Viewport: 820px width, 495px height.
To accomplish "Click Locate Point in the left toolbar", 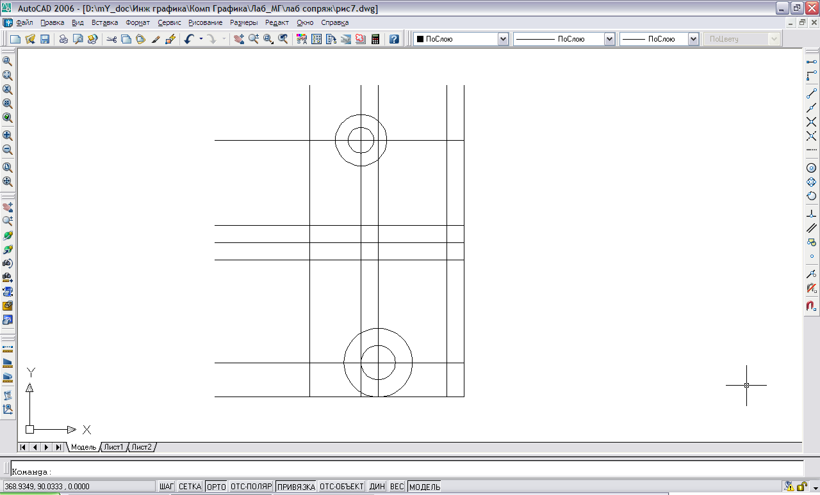I will (x=8, y=409).
